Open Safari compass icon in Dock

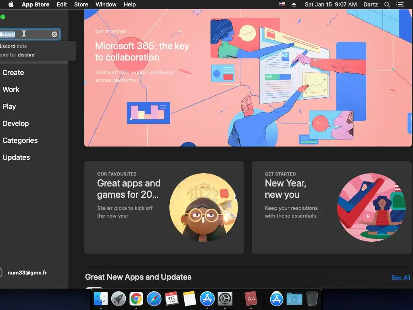[x=154, y=299]
